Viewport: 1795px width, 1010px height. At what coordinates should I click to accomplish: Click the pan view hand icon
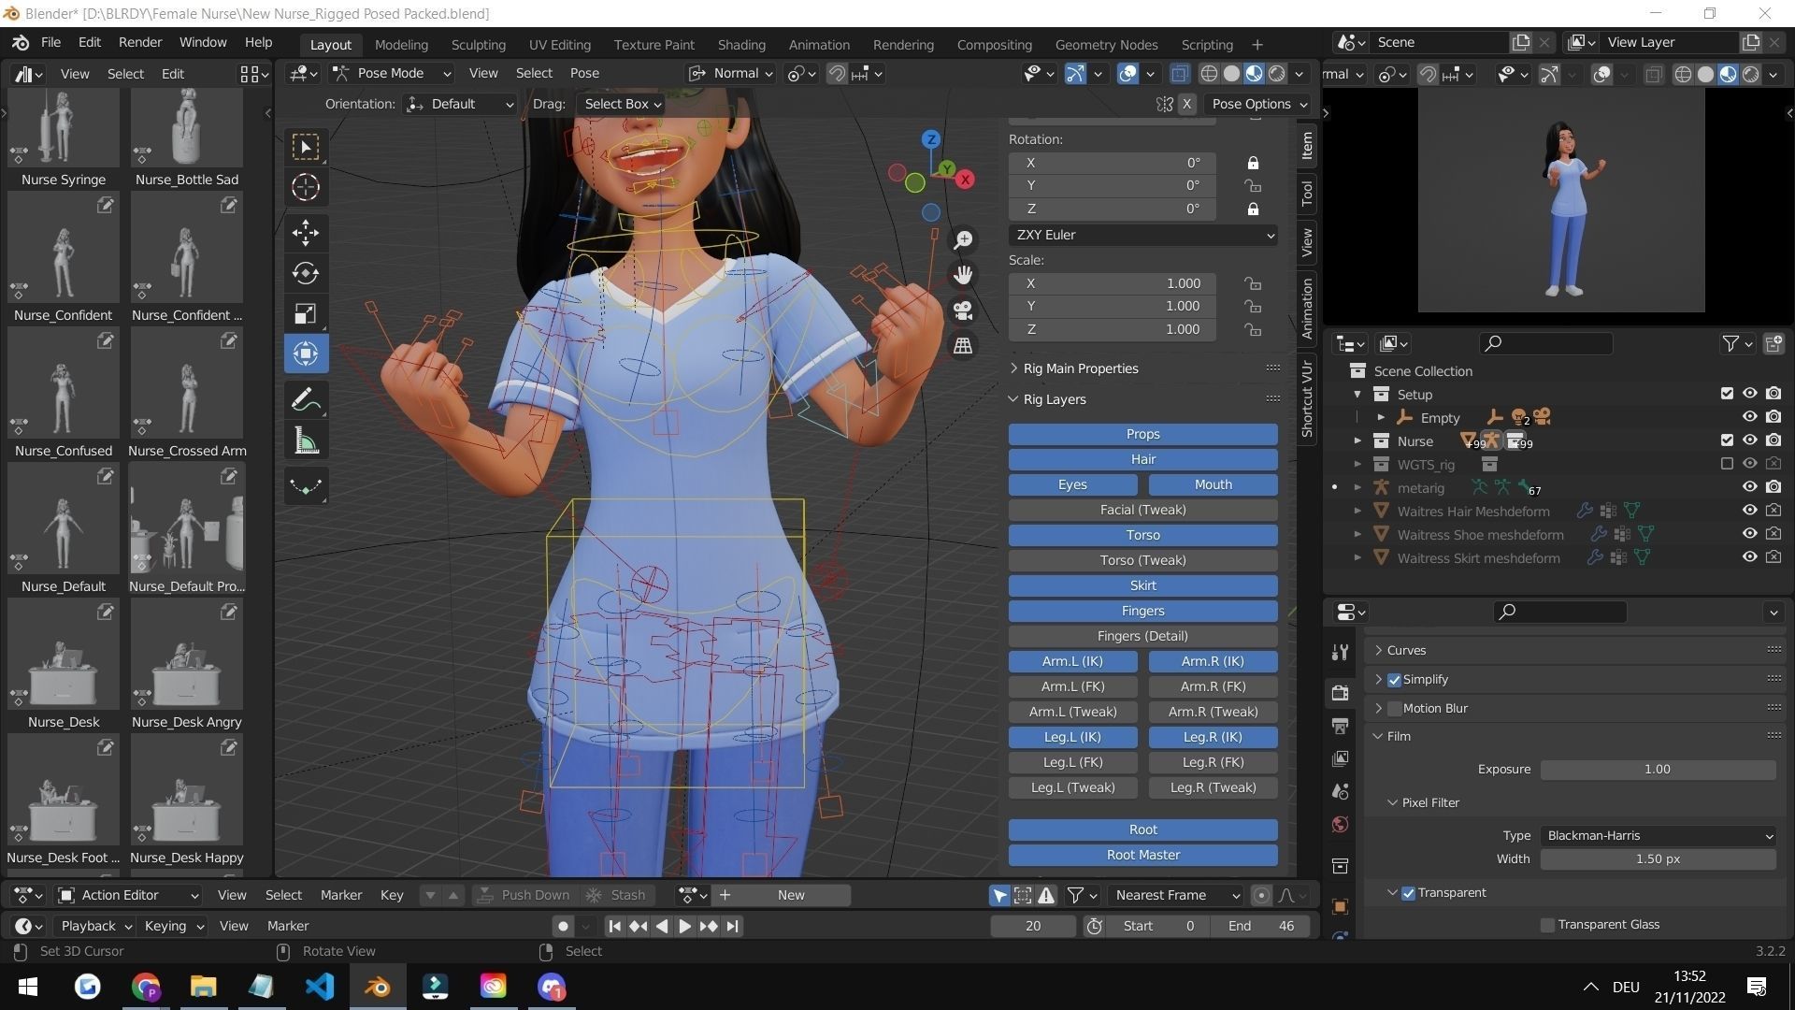[x=963, y=275]
